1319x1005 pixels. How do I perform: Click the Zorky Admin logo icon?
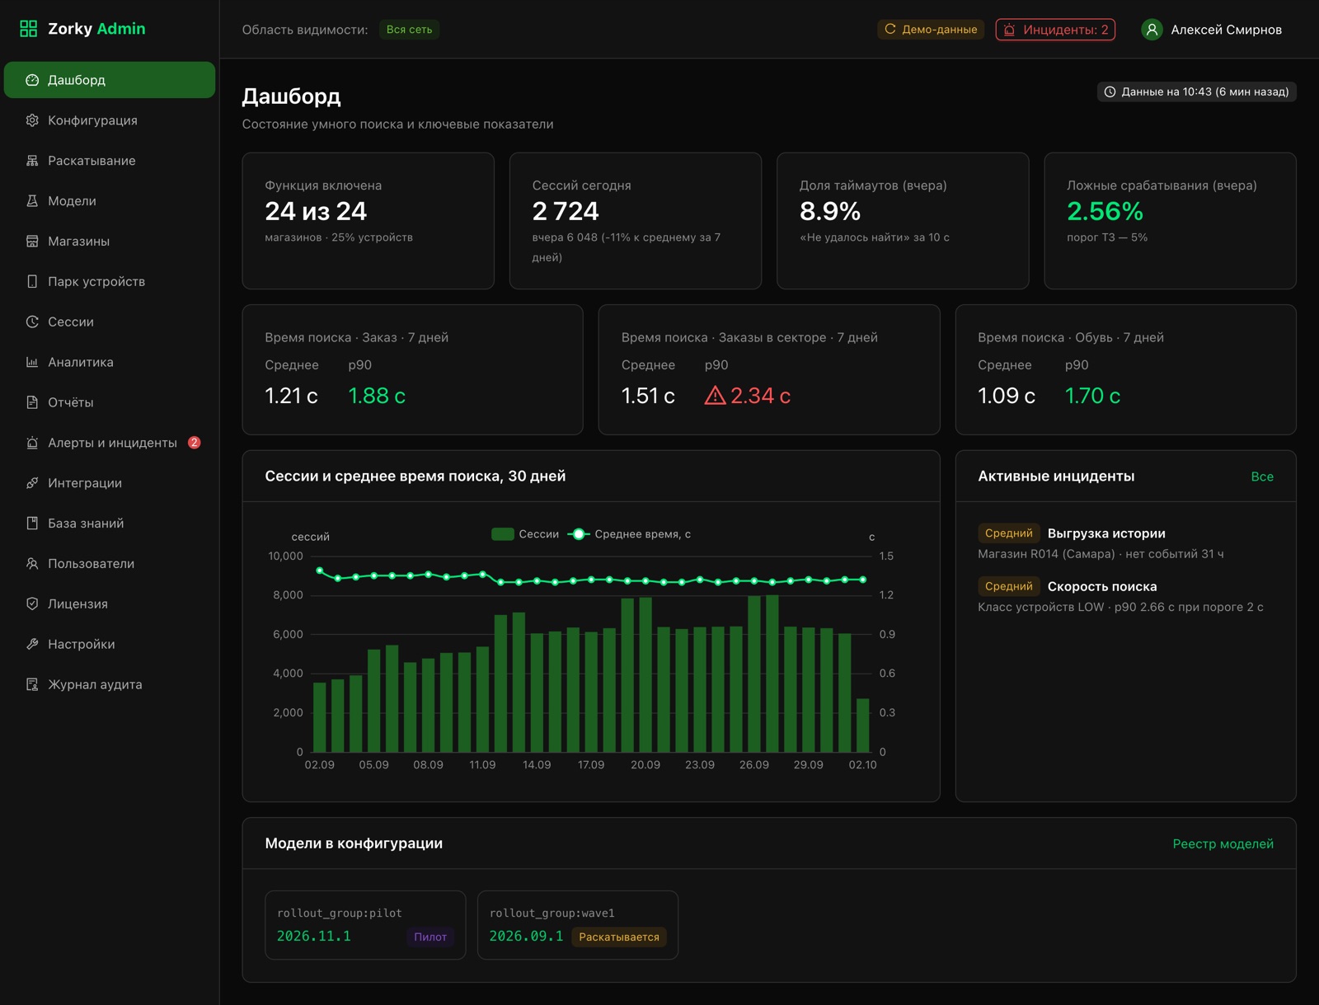pyautogui.click(x=28, y=29)
